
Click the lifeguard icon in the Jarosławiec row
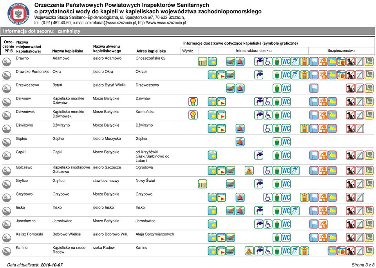(323, 224)
